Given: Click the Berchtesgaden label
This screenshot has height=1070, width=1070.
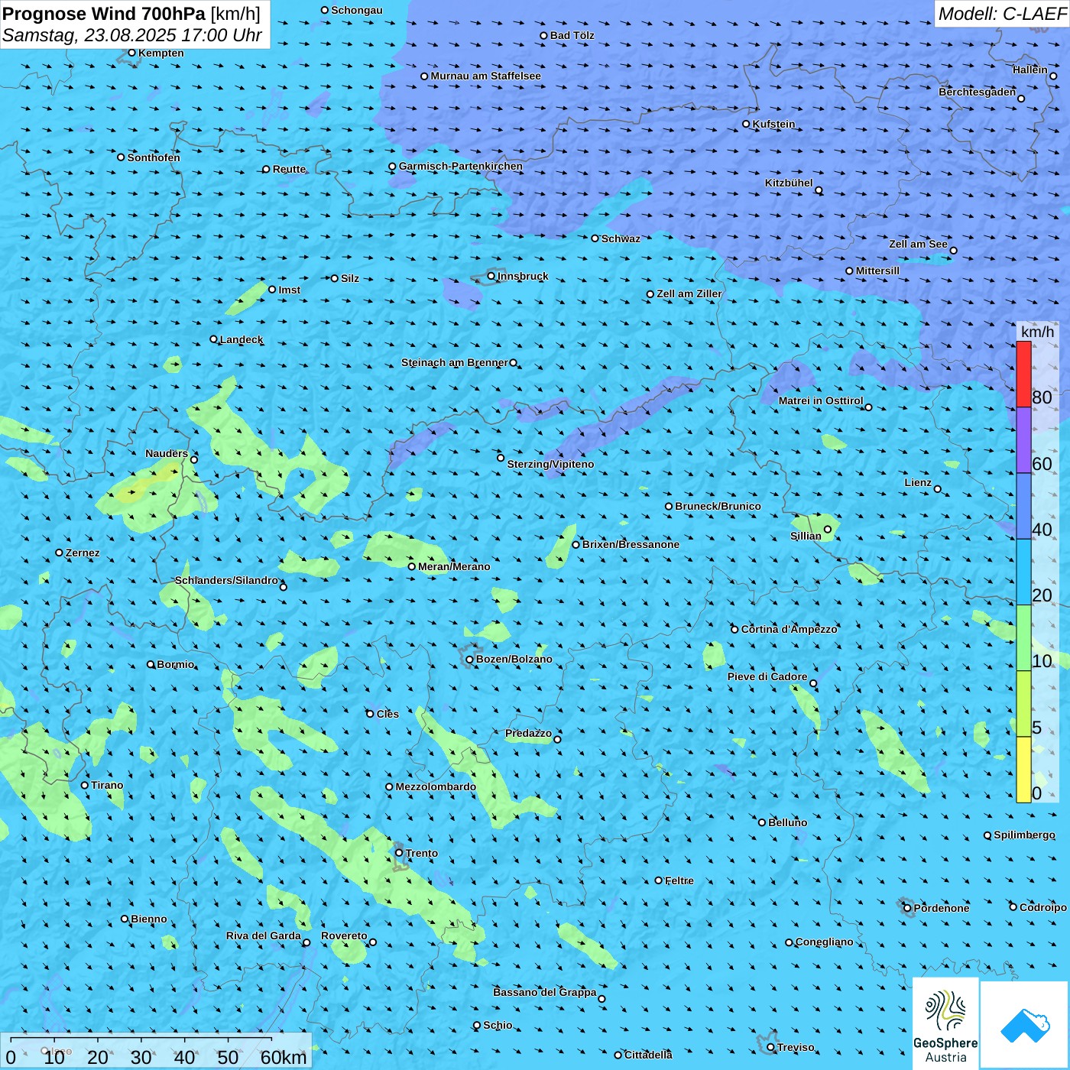Looking at the screenshot, I should pos(978,92).
